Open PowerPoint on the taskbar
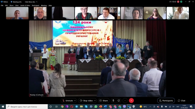The image size is (195, 109). pos(101,107)
